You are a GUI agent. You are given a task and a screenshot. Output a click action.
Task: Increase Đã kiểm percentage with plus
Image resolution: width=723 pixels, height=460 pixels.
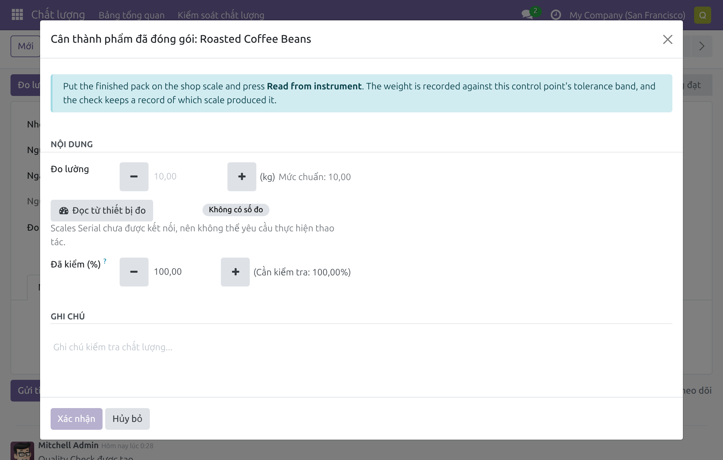[x=235, y=272]
